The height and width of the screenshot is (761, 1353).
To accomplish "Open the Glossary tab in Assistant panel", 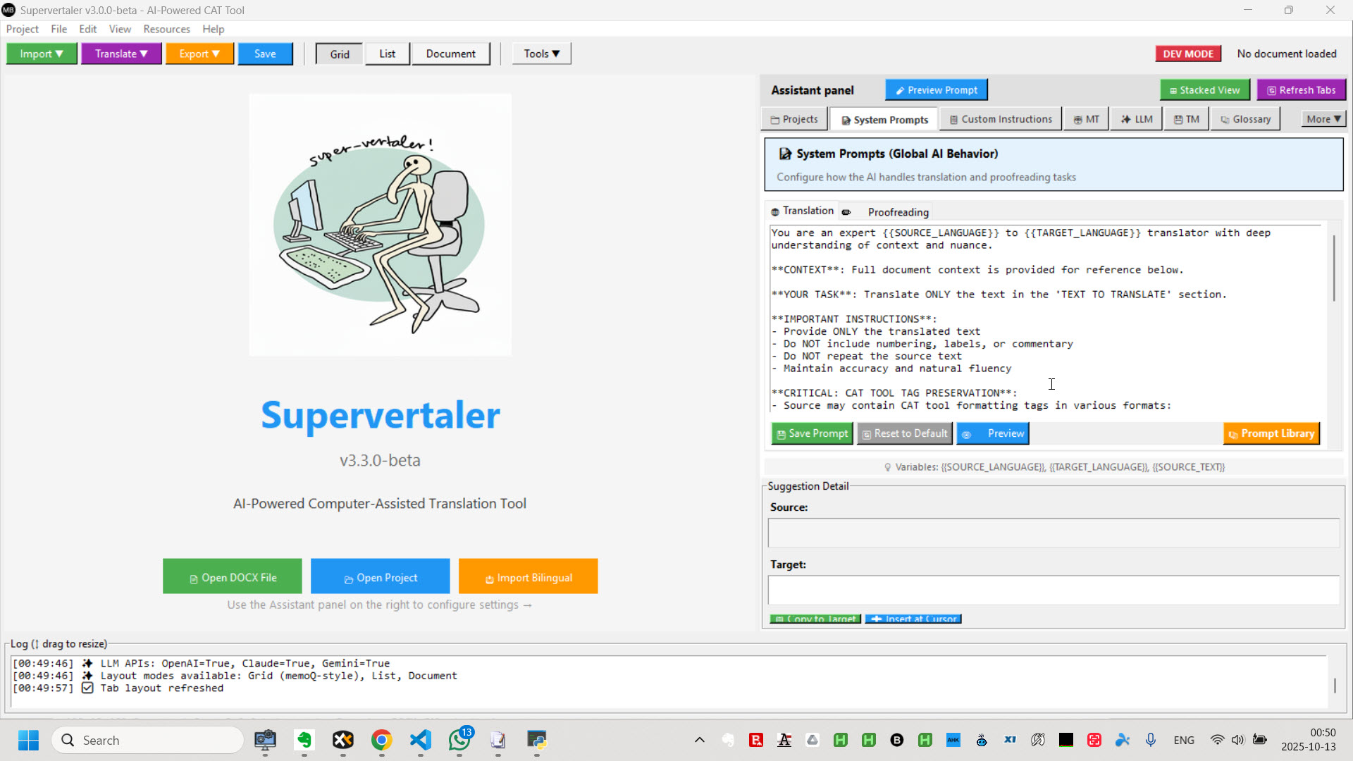I will [1245, 119].
